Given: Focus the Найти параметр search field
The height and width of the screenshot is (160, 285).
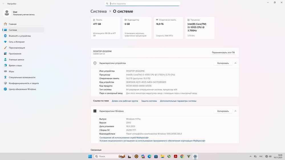Looking at the screenshot, I should tap(142, 4).
